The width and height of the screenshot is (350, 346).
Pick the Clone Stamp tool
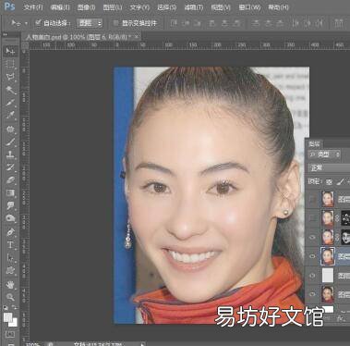[x=10, y=154]
